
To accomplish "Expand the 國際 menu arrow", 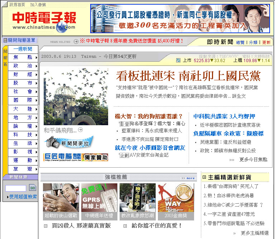I will [x=36, y=100].
